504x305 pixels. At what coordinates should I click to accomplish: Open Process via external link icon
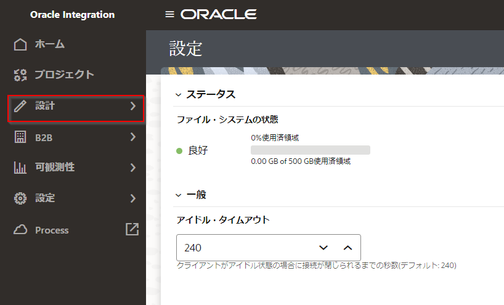point(132,229)
